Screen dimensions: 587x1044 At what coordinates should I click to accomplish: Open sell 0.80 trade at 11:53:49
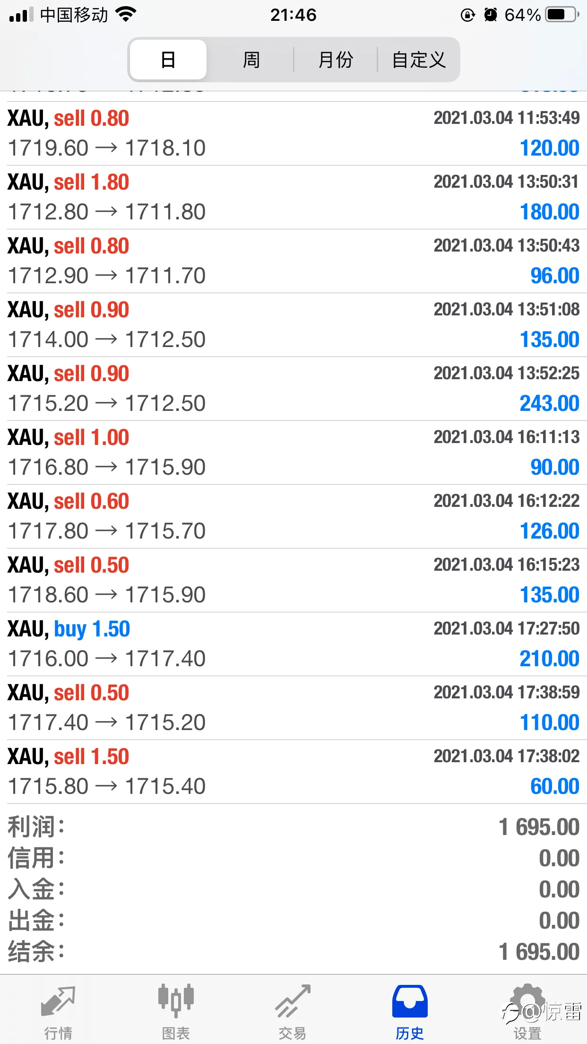293,133
